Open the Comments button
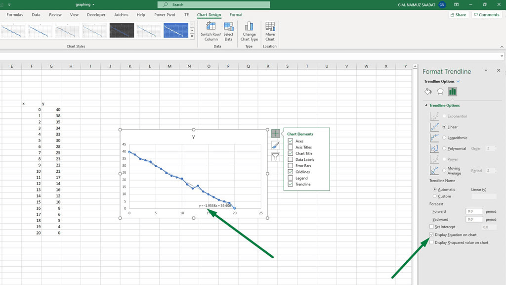The width and height of the screenshot is (506, 285). pyautogui.click(x=487, y=14)
